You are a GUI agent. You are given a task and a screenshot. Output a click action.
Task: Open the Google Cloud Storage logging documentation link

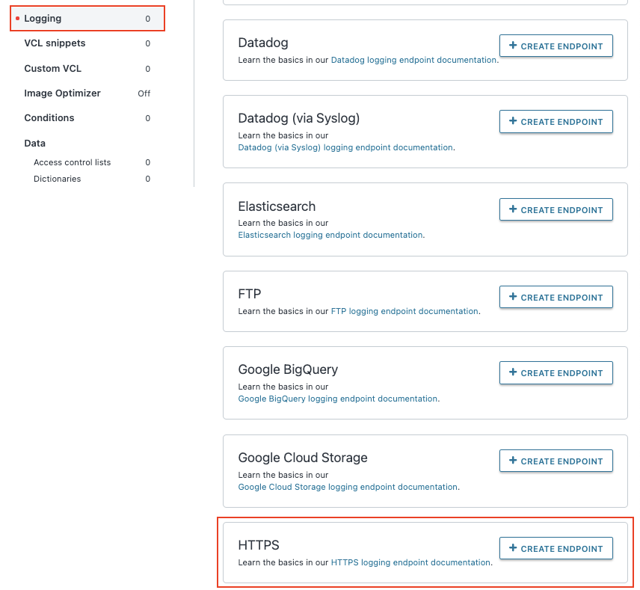pos(348,487)
